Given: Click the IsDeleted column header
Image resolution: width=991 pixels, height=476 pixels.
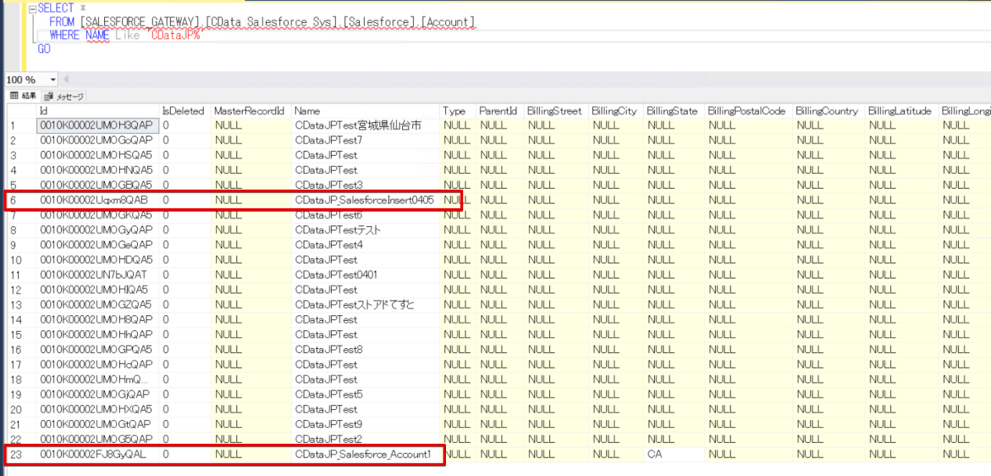Looking at the screenshot, I should [x=183, y=111].
